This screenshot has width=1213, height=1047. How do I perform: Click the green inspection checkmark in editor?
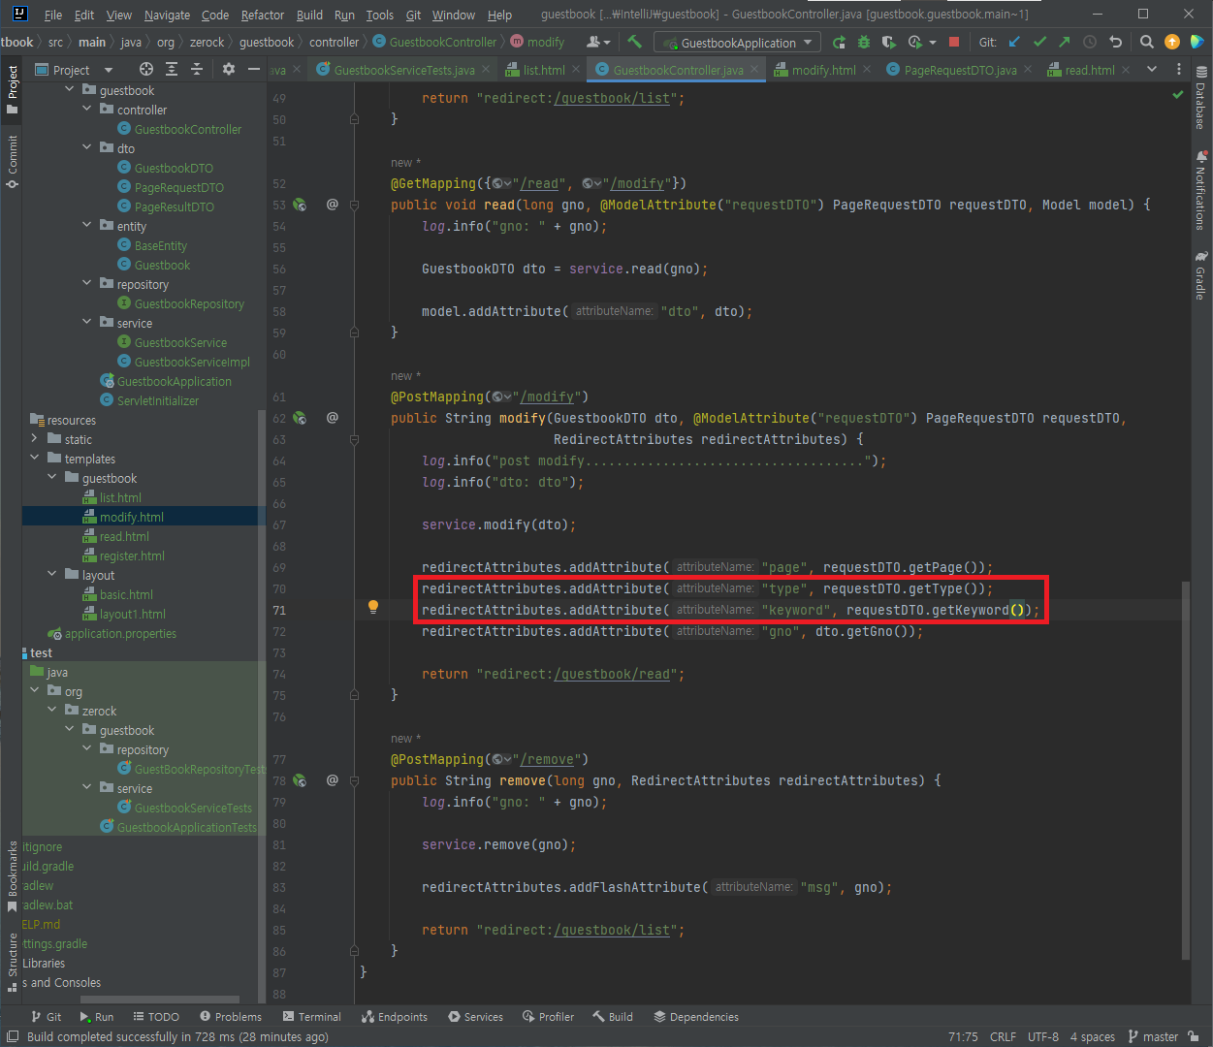click(x=1178, y=95)
